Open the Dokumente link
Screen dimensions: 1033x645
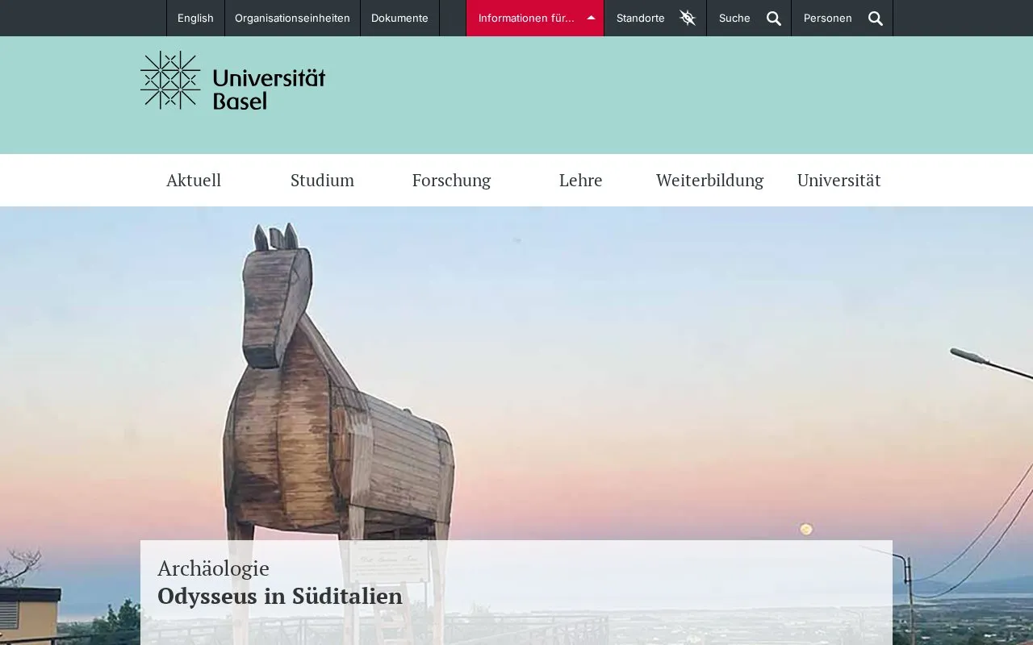coord(399,18)
